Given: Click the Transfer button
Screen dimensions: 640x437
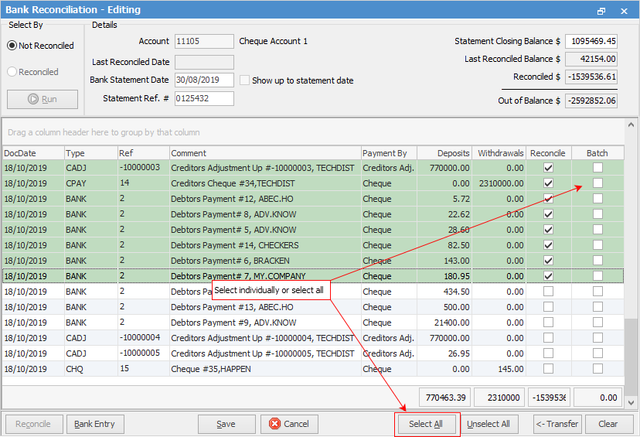Looking at the screenshot, I should (x=557, y=424).
